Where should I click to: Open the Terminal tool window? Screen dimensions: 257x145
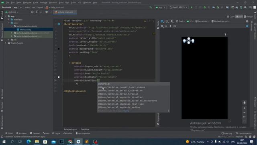35,133
